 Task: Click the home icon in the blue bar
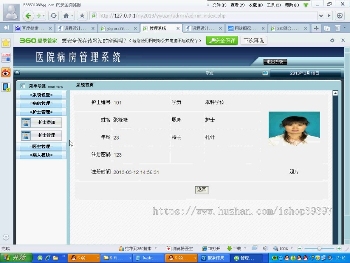coord(17,72)
